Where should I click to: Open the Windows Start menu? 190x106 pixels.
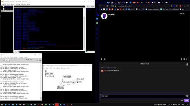(2, 105)
